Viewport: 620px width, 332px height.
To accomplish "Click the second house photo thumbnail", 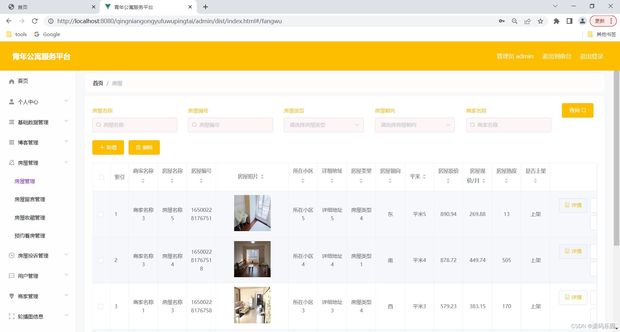I will (x=252, y=259).
